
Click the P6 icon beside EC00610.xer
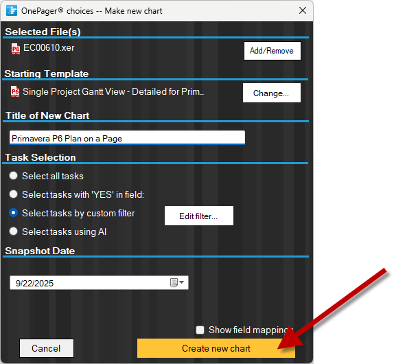point(16,49)
